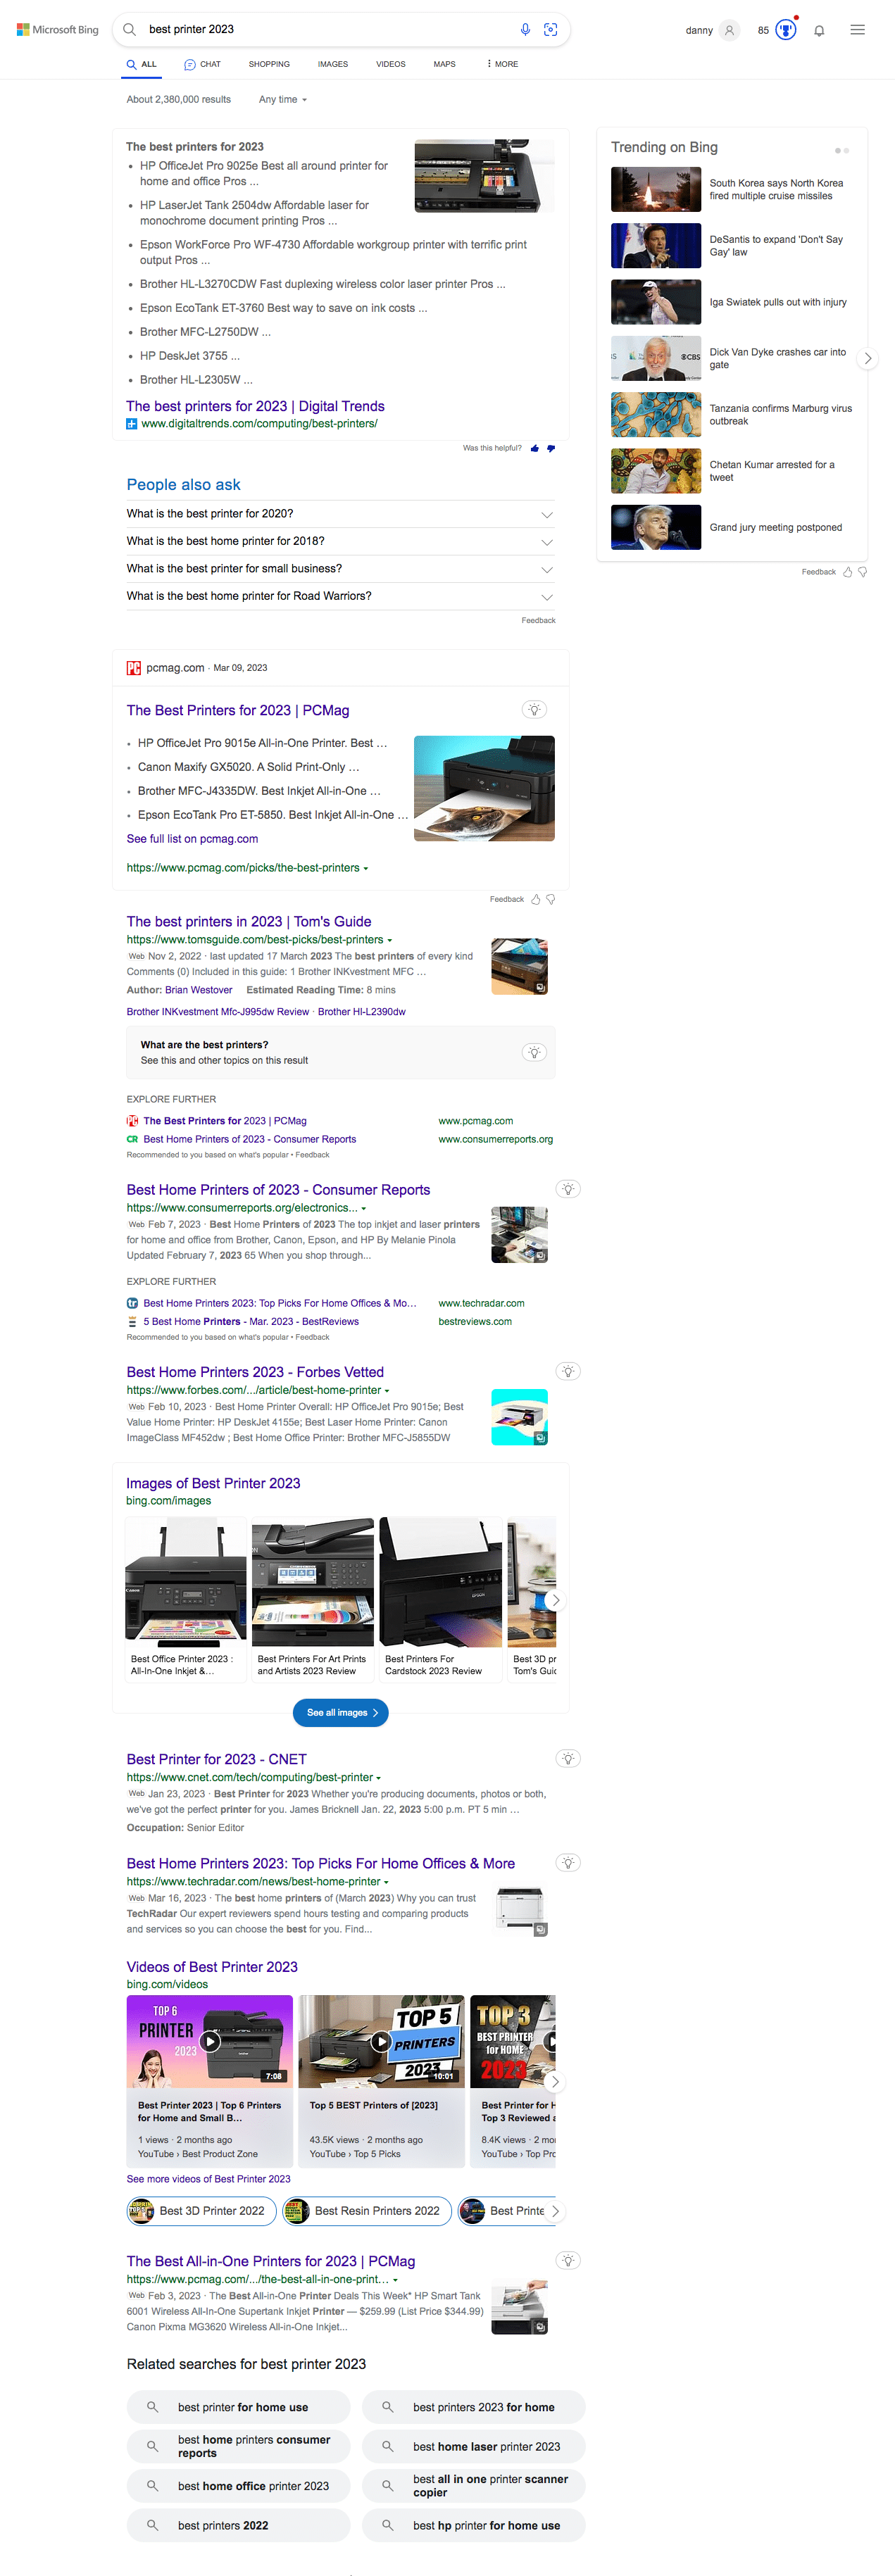895x2576 pixels.
Task: Play the Top 5 BEST Printers video
Action: pyautogui.click(x=381, y=2041)
